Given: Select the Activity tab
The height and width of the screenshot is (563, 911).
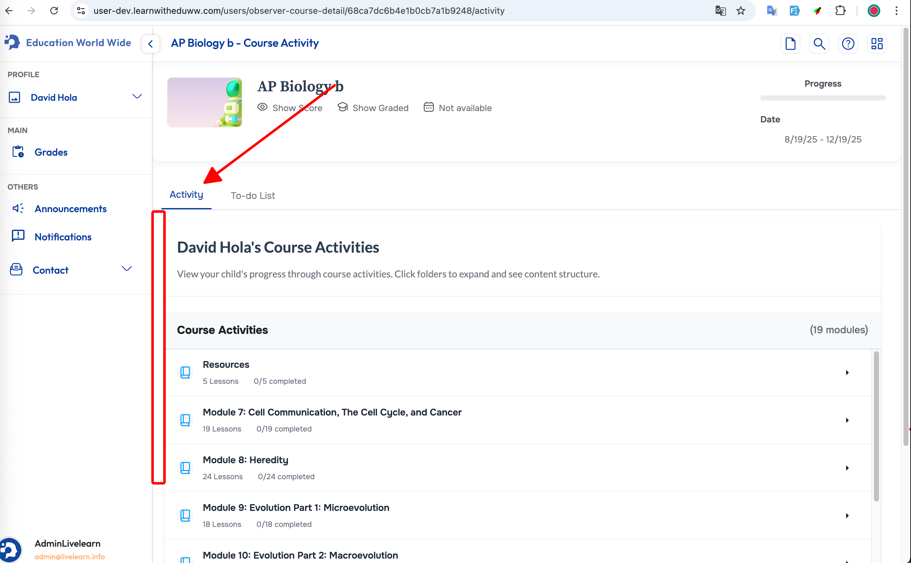Looking at the screenshot, I should 186,194.
